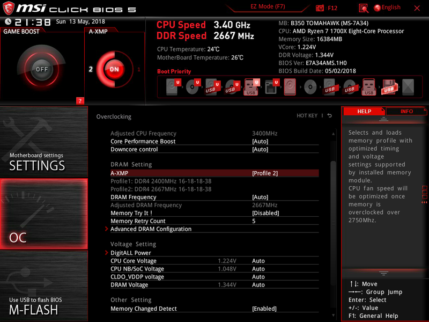429x322 pixels.
Task: Change Memory Changed Detect [Enabled] value
Action: pos(264,309)
